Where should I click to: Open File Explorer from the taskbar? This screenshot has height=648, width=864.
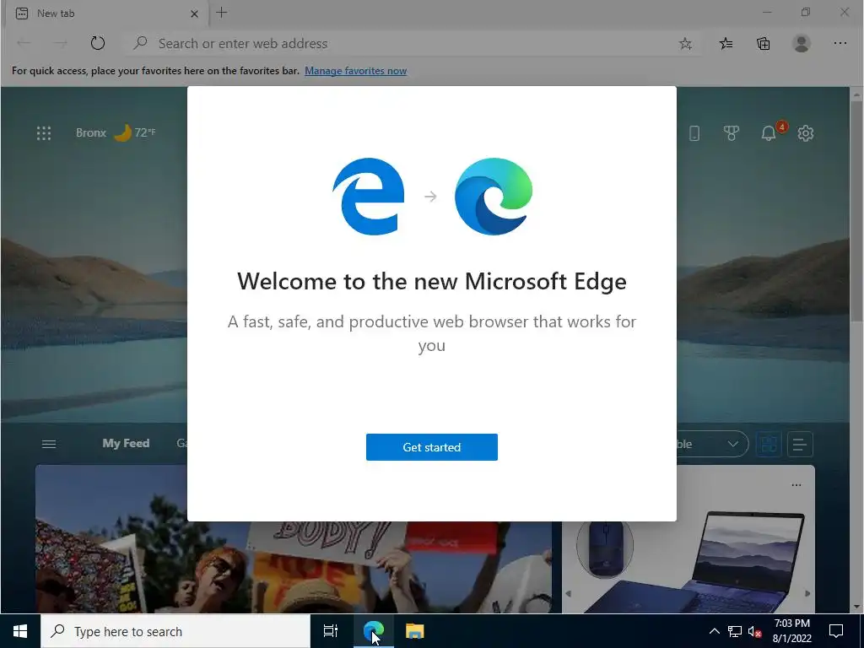click(415, 631)
